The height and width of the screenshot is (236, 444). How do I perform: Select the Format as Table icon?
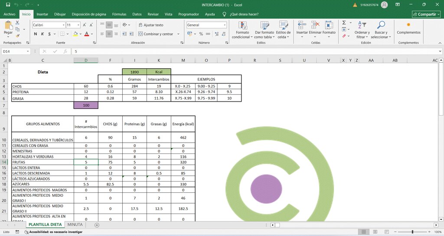(x=264, y=26)
